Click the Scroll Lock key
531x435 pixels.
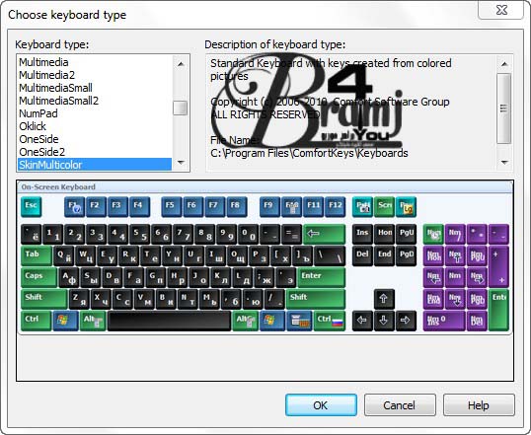tap(384, 206)
